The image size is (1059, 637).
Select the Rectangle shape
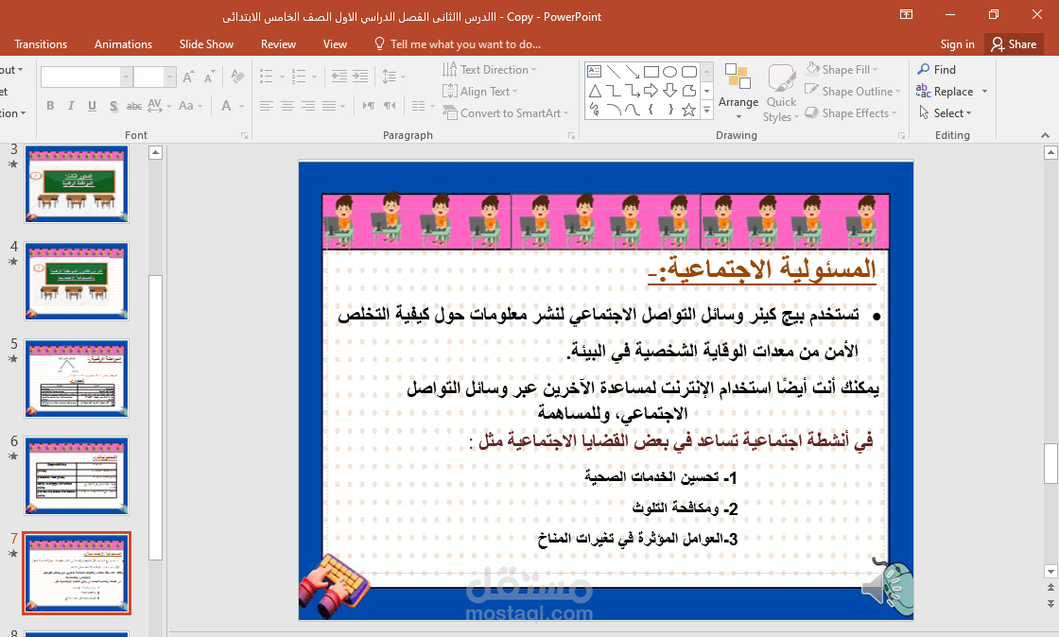click(x=651, y=72)
